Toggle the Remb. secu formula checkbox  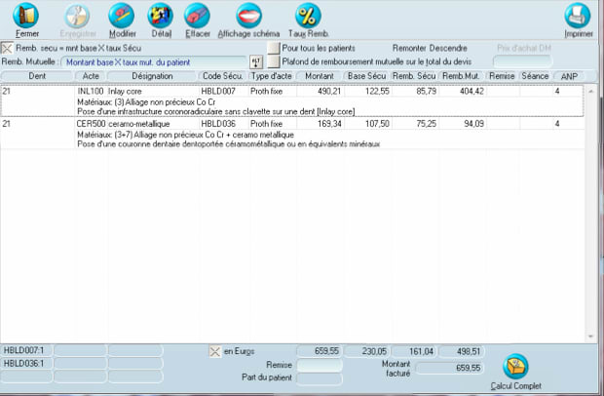pos(7,48)
